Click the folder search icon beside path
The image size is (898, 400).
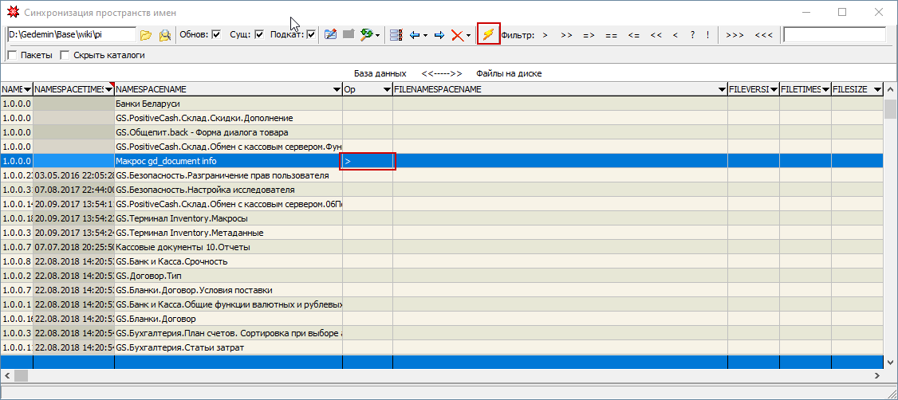click(165, 35)
